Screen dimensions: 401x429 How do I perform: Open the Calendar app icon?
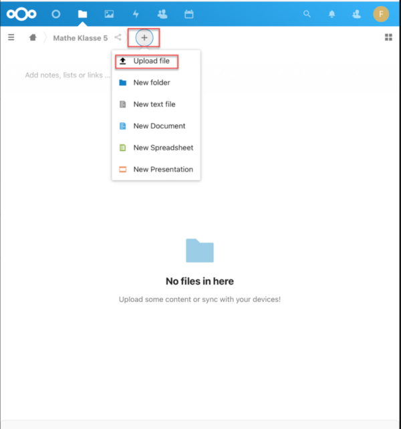click(189, 14)
